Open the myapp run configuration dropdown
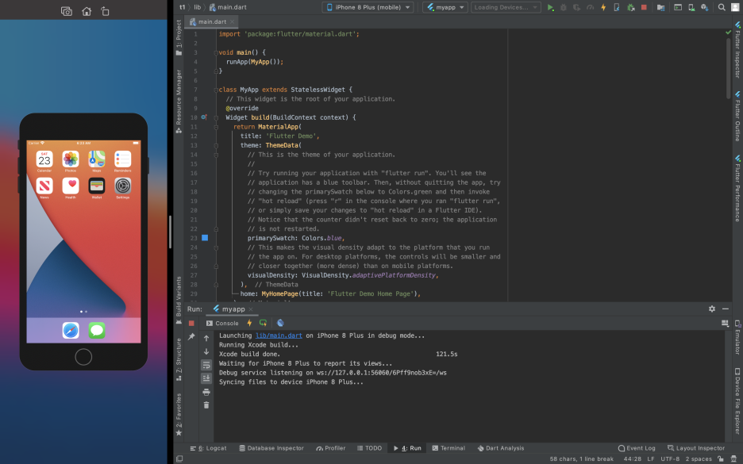 (445, 7)
